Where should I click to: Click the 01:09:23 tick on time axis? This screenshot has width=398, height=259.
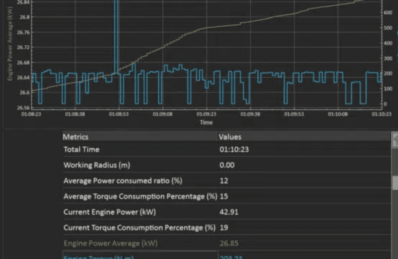click(x=206, y=115)
